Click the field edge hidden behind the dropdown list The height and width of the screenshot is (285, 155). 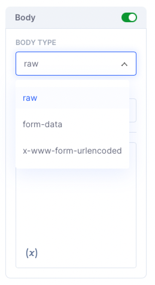pos(133,110)
